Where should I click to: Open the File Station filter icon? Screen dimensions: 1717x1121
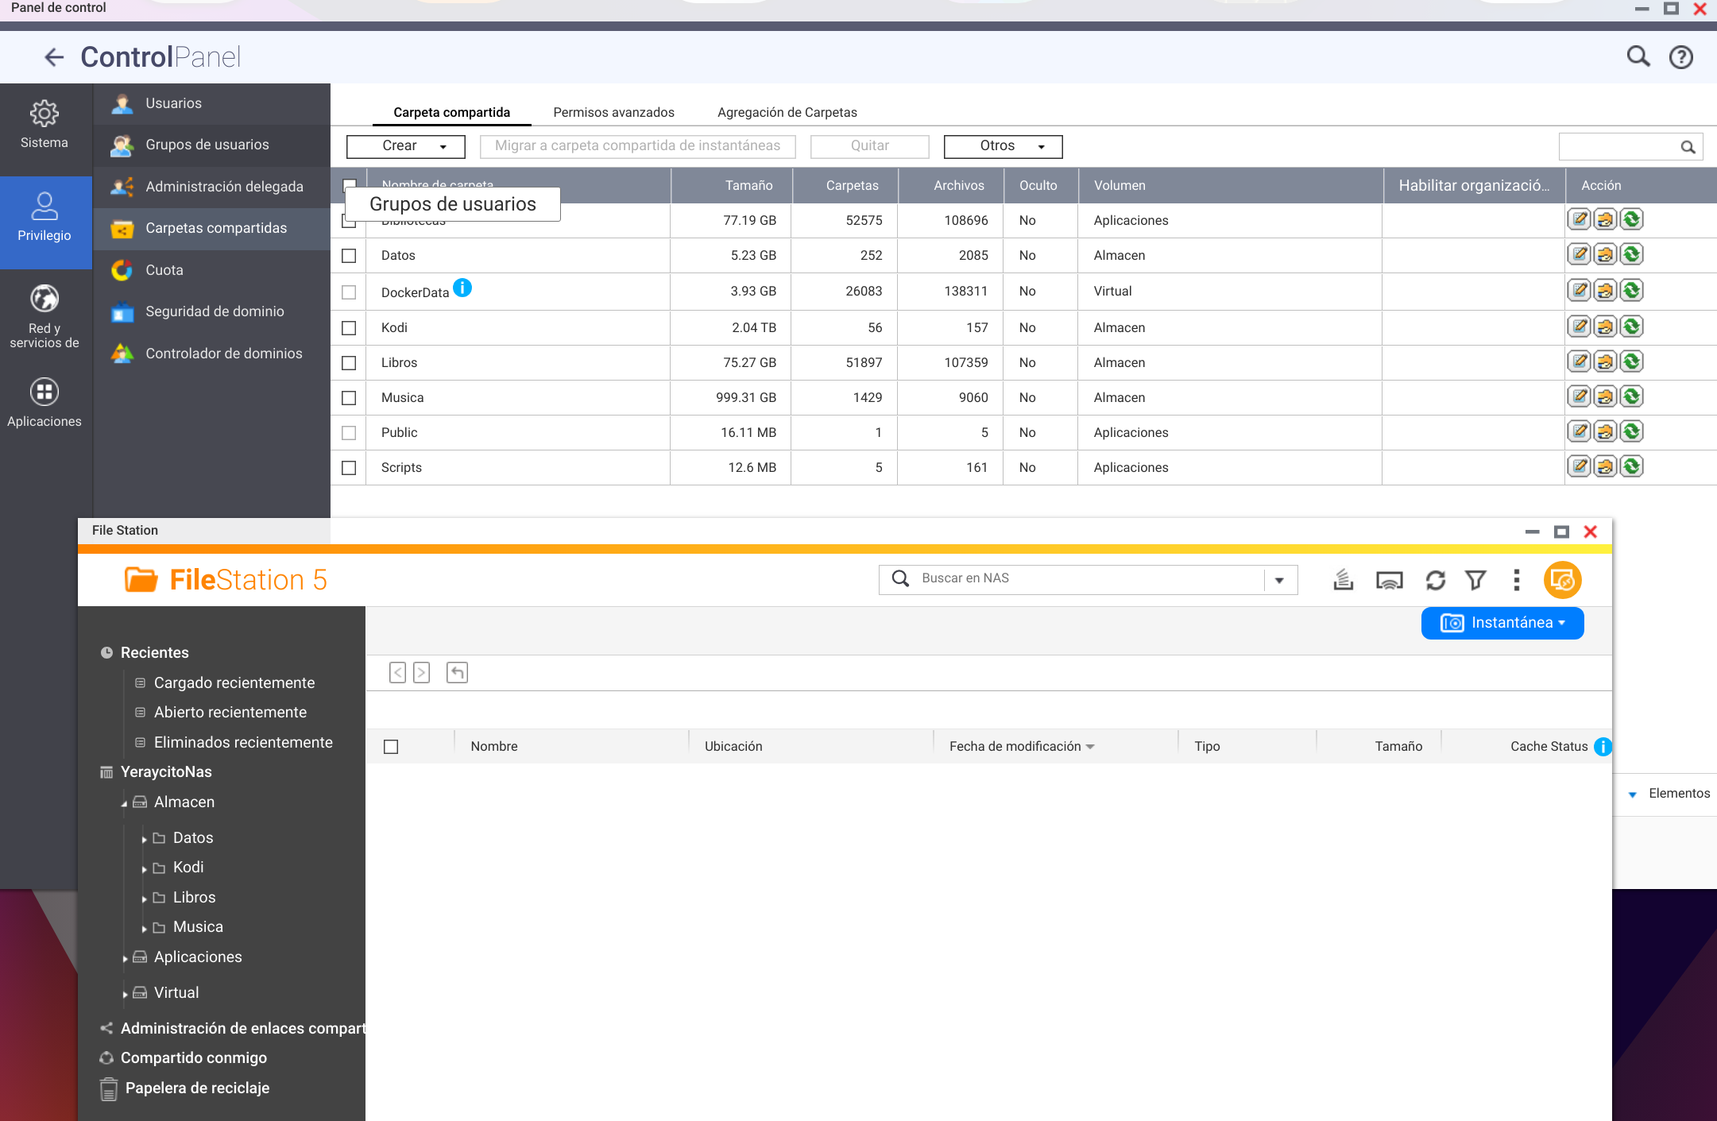click(1475, 581)
